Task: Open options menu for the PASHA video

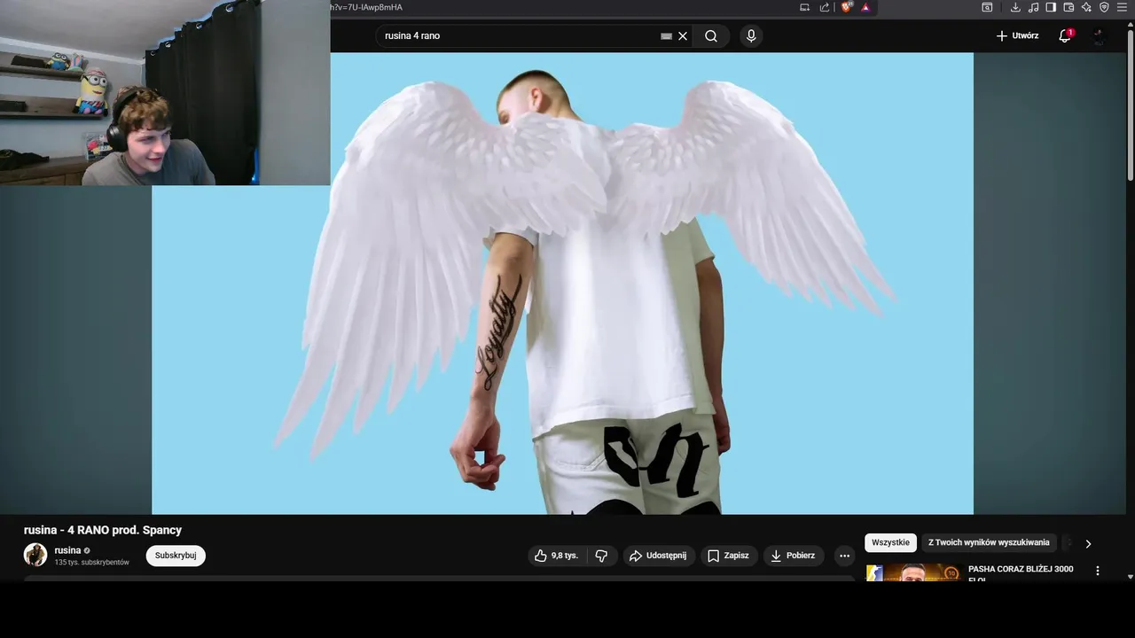Action: 1098,571
